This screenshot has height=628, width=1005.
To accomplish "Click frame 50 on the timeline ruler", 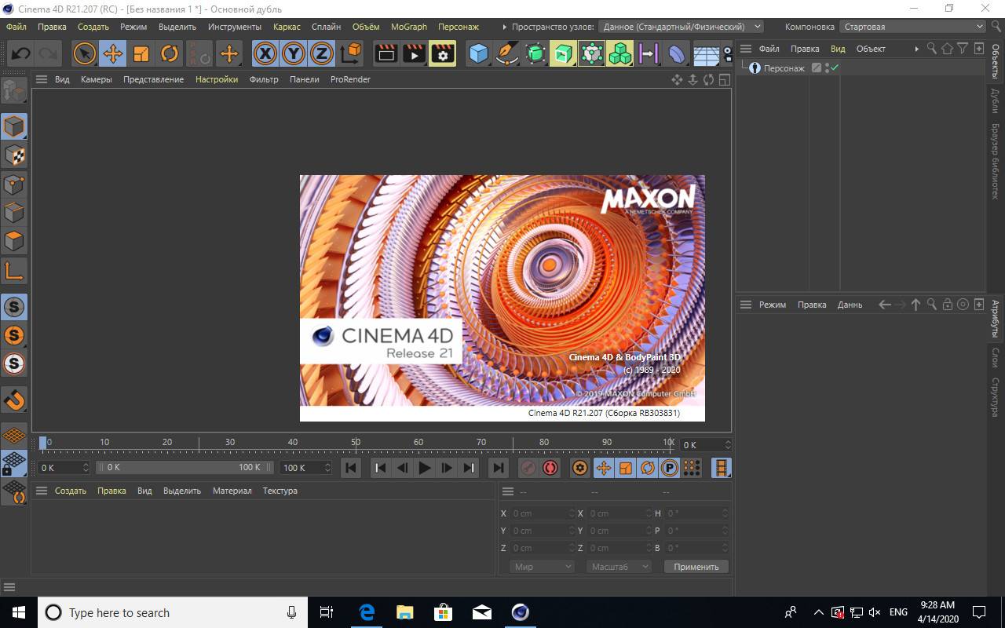I will coord(356,444).
